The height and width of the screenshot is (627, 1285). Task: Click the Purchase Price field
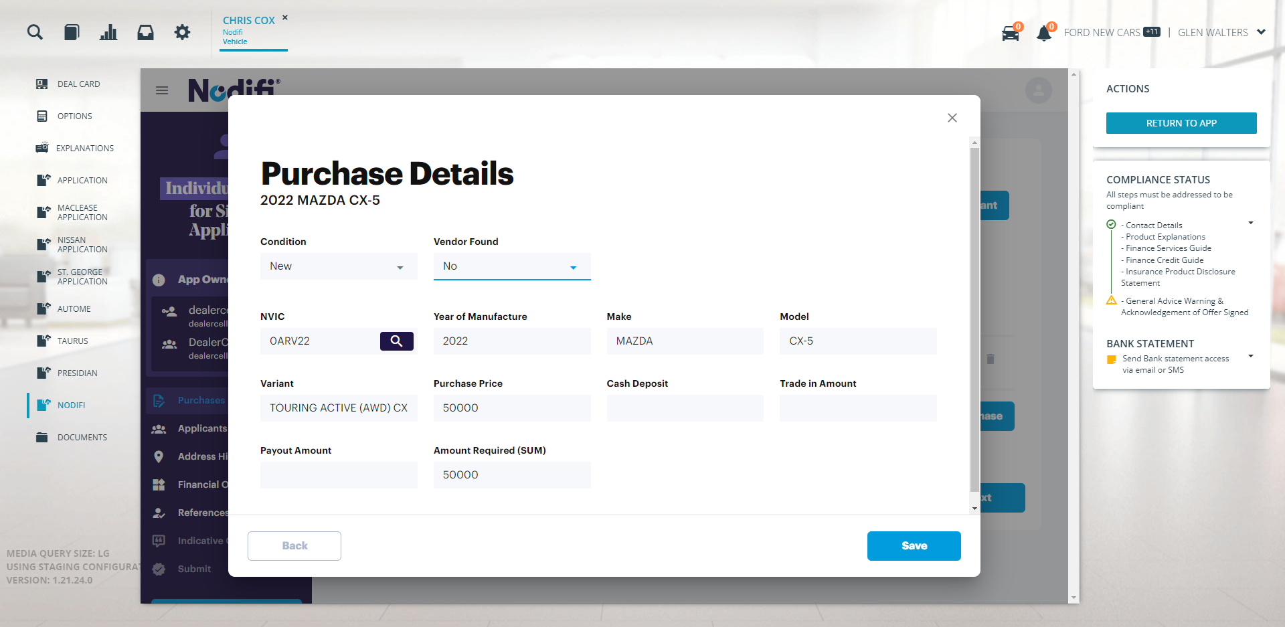pyautogui.click(x=512, y=408)
